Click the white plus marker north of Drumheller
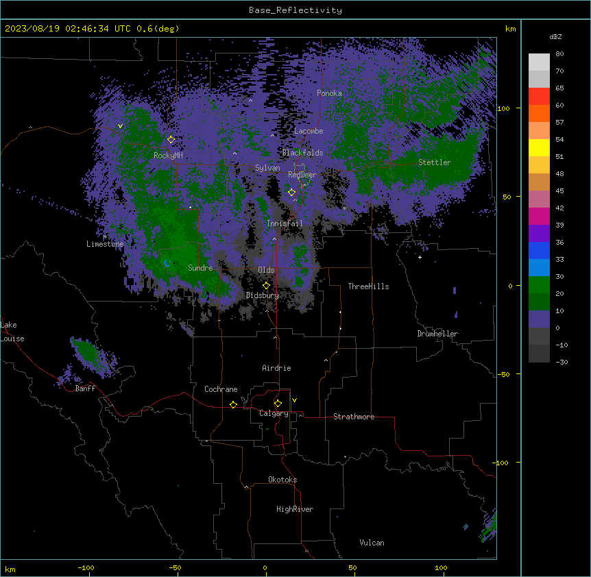Screen dimensions: 591x577 pos(420,257)
